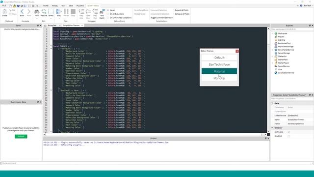Screen dimensions: 314x177
Task: Collapse the Data properties section
Action: pos(272,103)
